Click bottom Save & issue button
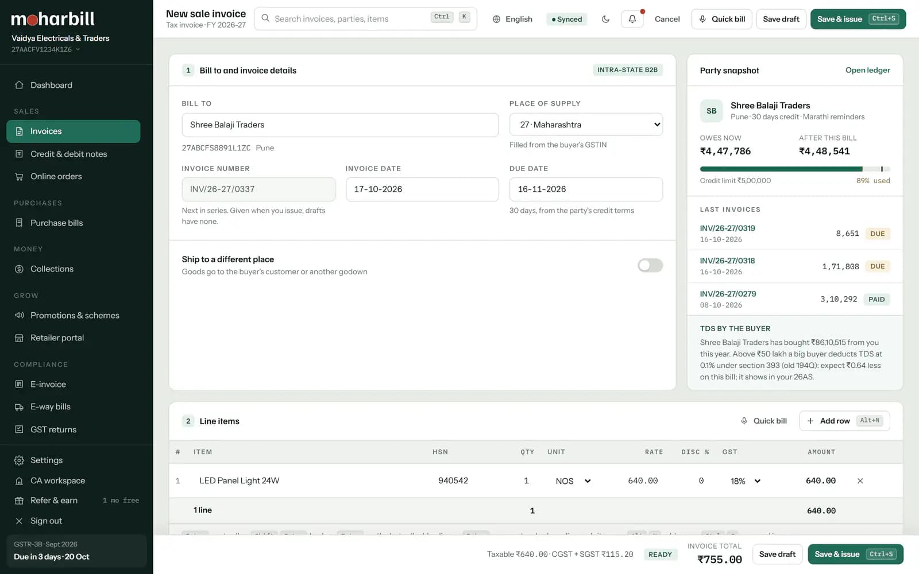Viewport: 919px width, 574px height. 855,554
